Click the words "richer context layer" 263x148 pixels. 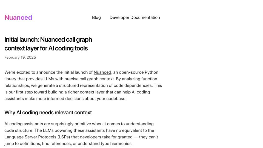click(86, 92)
